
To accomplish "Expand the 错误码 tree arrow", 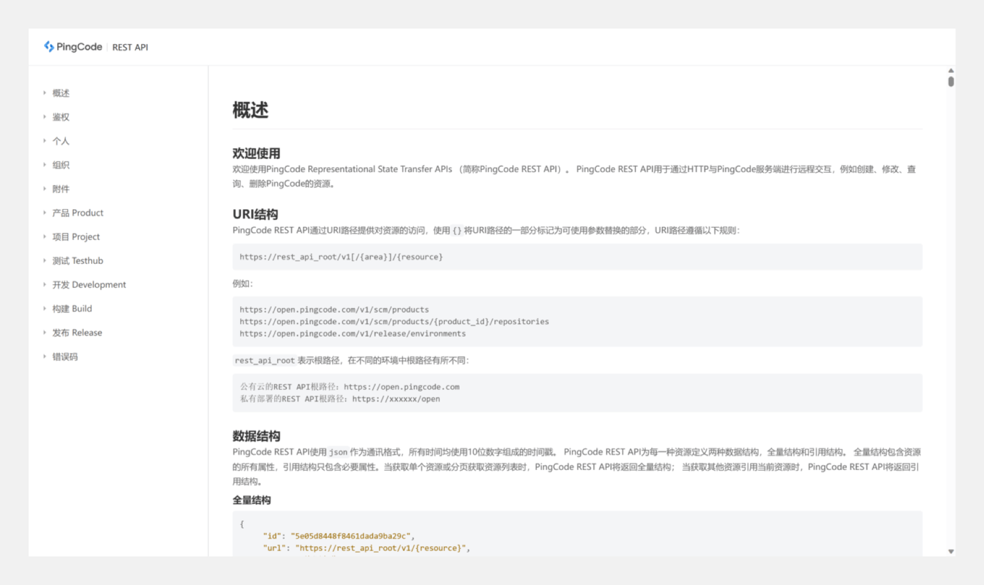I will [x=44, y=357].
